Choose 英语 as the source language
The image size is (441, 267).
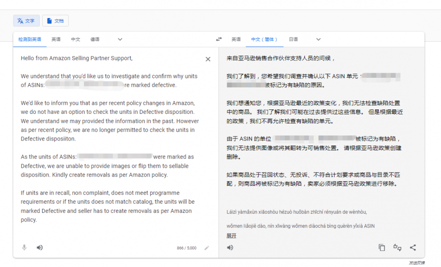pos(56,39)
